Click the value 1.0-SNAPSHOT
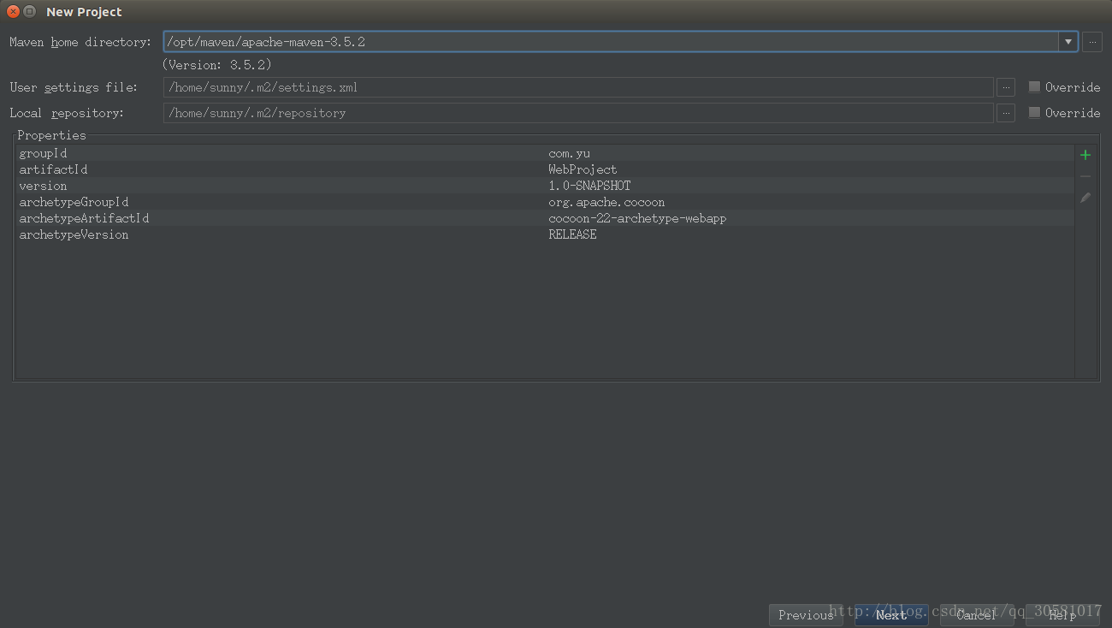Viewport: 1112px width, 628px height. [x=589, y=186]
